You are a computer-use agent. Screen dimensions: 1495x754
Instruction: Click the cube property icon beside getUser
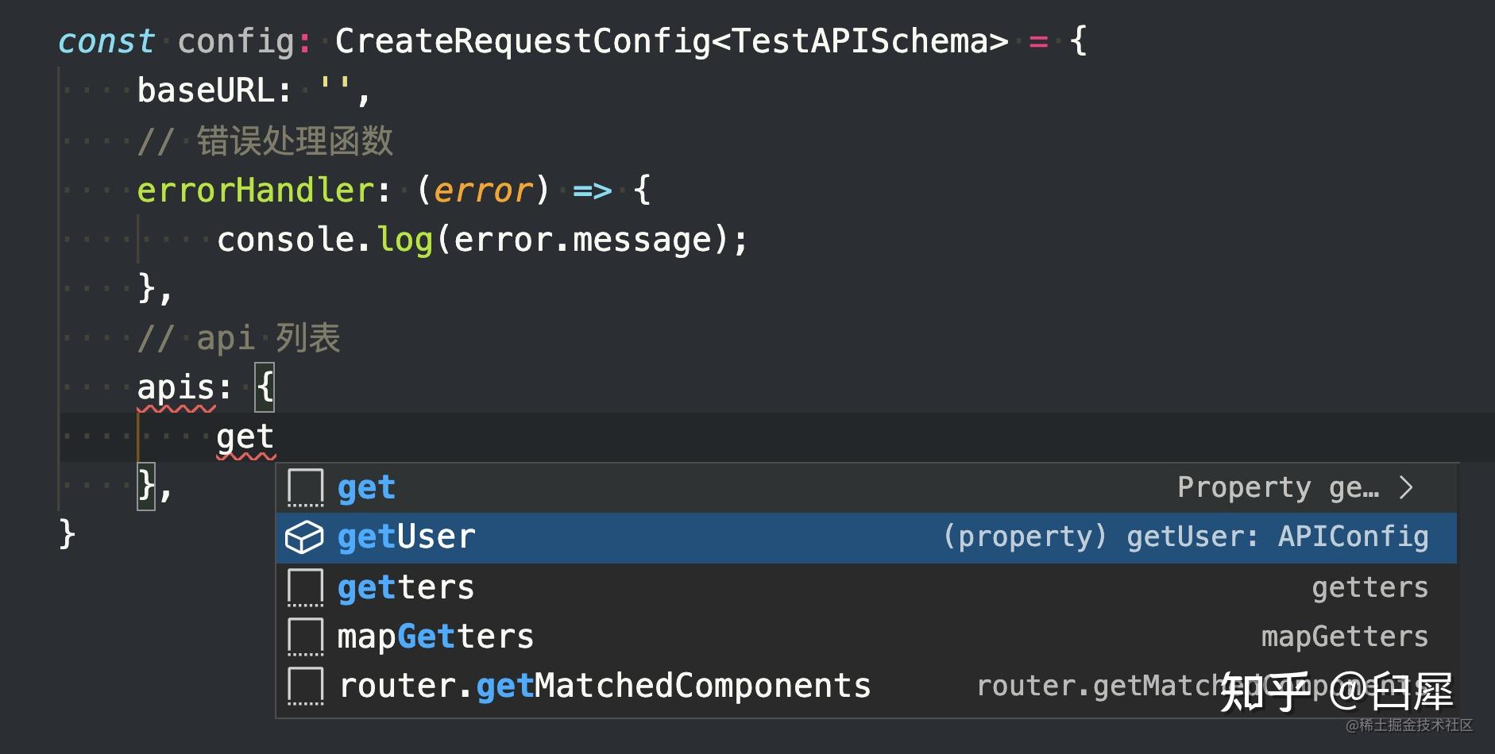tap(304, 537)
